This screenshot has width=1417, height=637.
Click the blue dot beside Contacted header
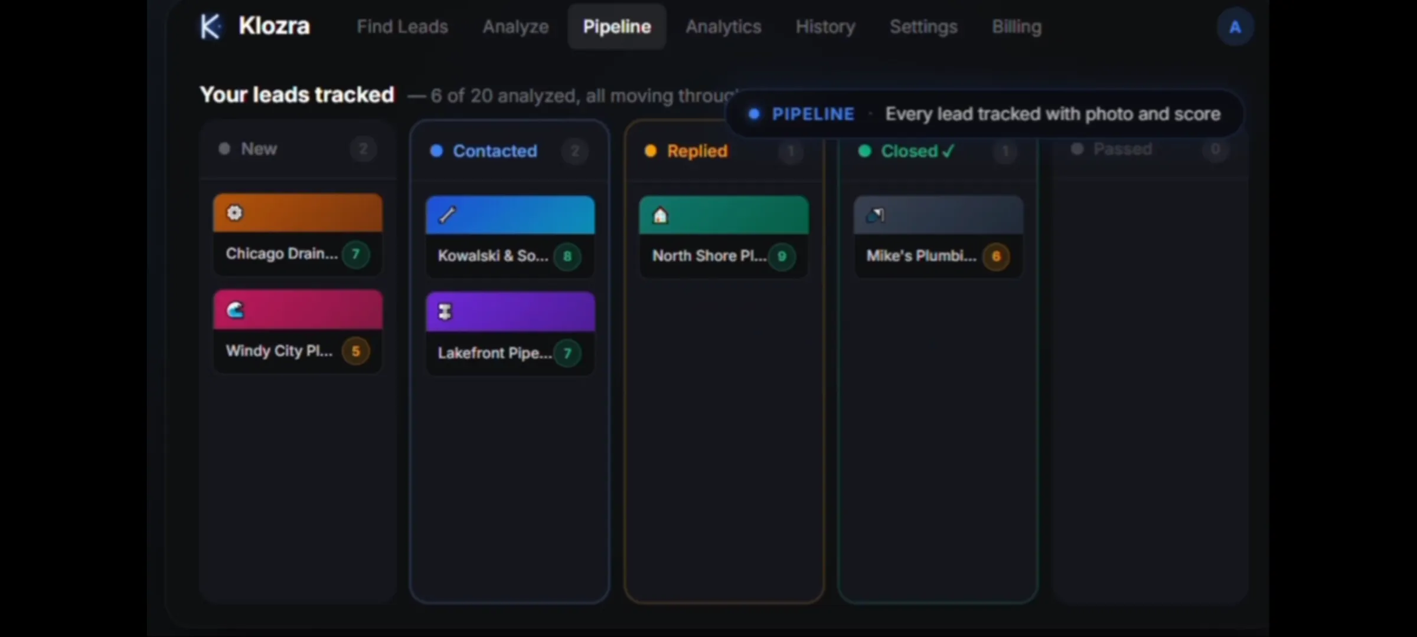pos(436,151)
